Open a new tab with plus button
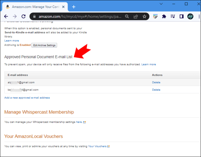Image resolution: width=201 pixels, height=157 pixels. click(74, 7)
